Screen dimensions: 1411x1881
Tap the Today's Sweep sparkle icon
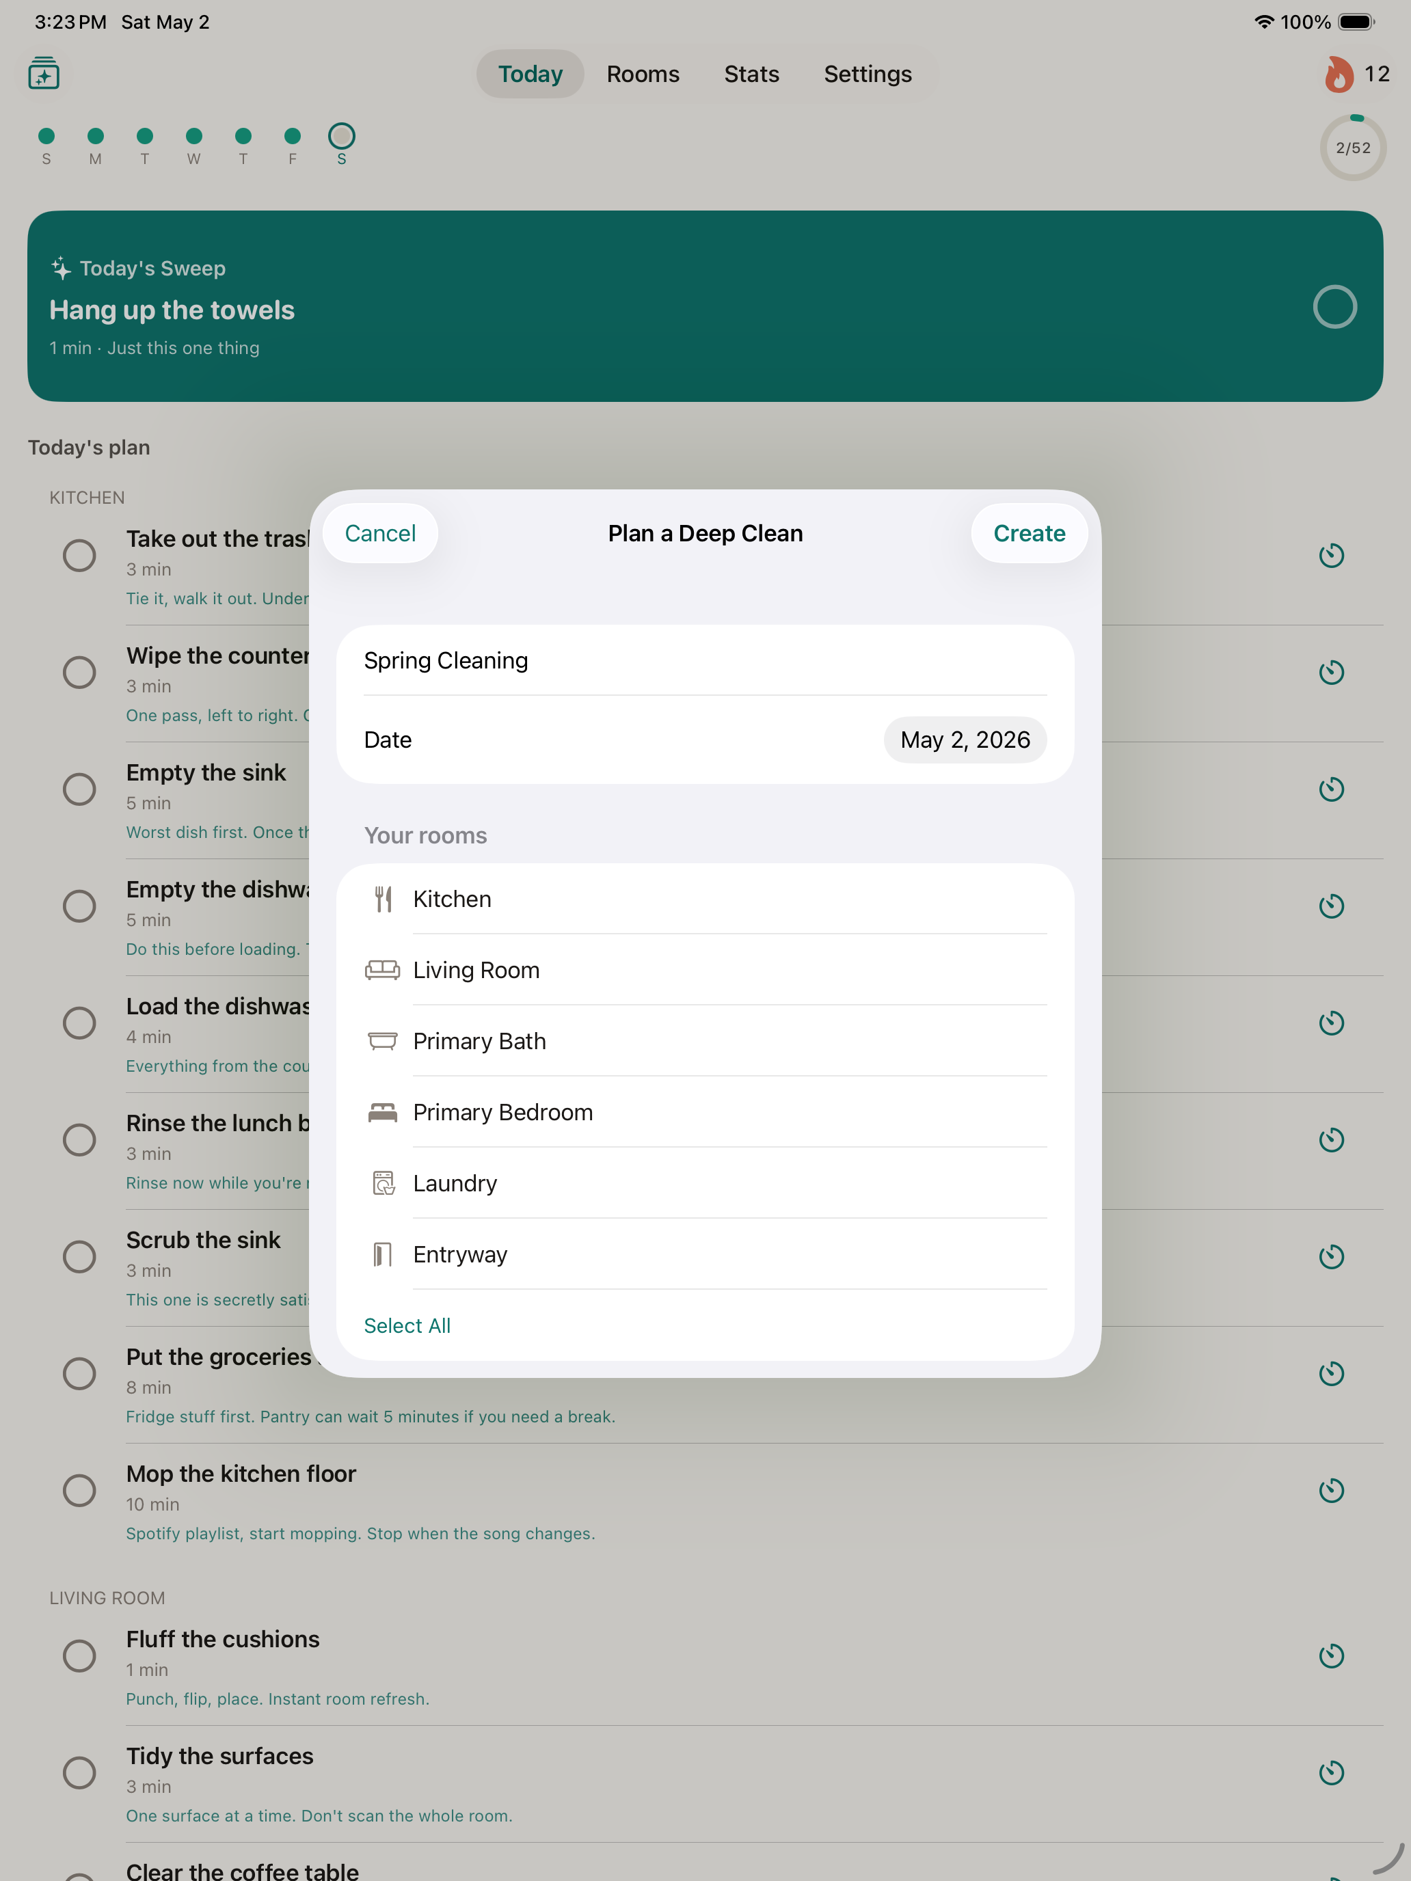click(x=60, y=268)
